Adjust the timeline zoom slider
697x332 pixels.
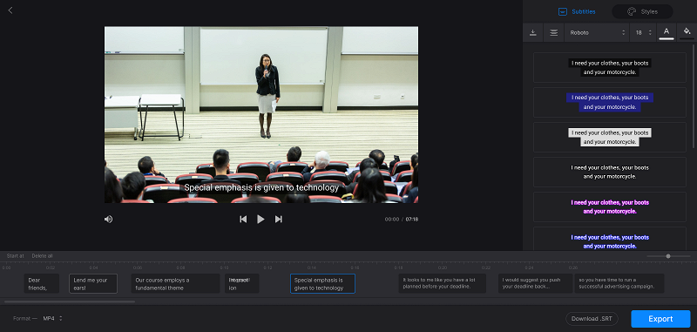point(668,256)
